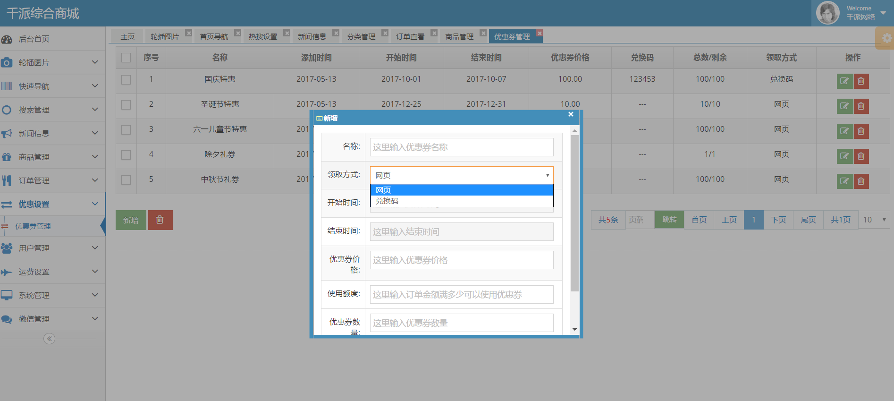Expand the 商品管理 sidebar menu
The width and height of the screenshot is (894, 401).
(x=50, y=157)
